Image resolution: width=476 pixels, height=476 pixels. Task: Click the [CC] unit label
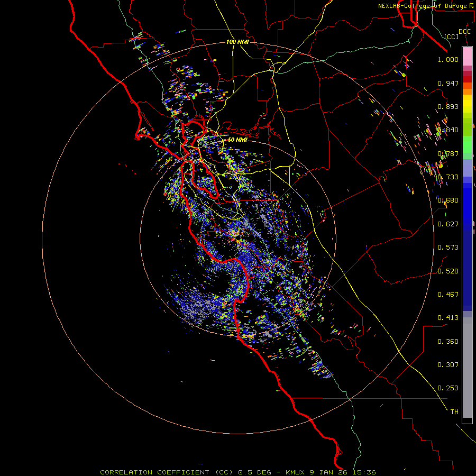click(452, 36)
